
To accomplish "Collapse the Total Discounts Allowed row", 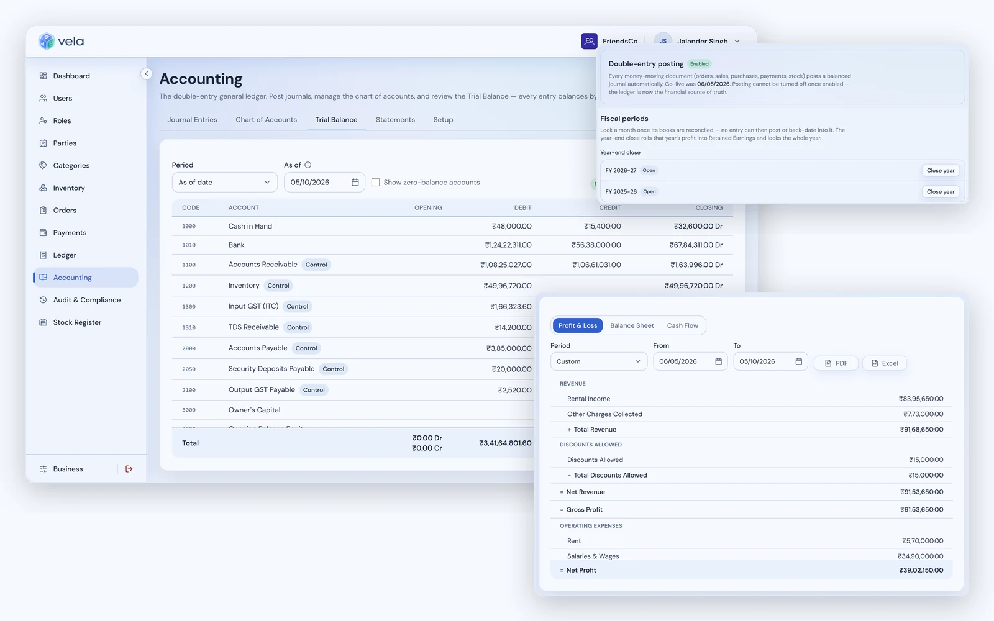I will pyautogui.click(x=569, y=475).
